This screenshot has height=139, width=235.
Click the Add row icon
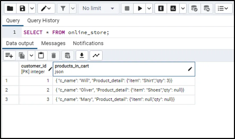[9, 55]
